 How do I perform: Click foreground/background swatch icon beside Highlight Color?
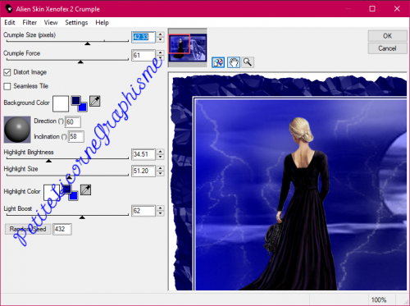click(x=70, y=193)
